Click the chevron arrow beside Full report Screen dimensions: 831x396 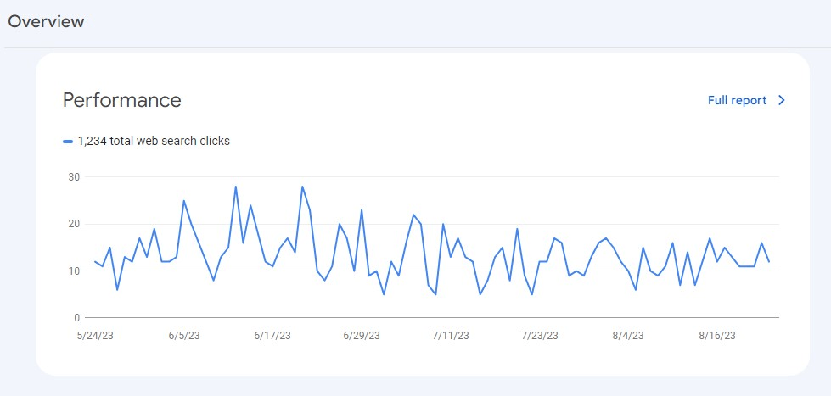coord(782,100)
